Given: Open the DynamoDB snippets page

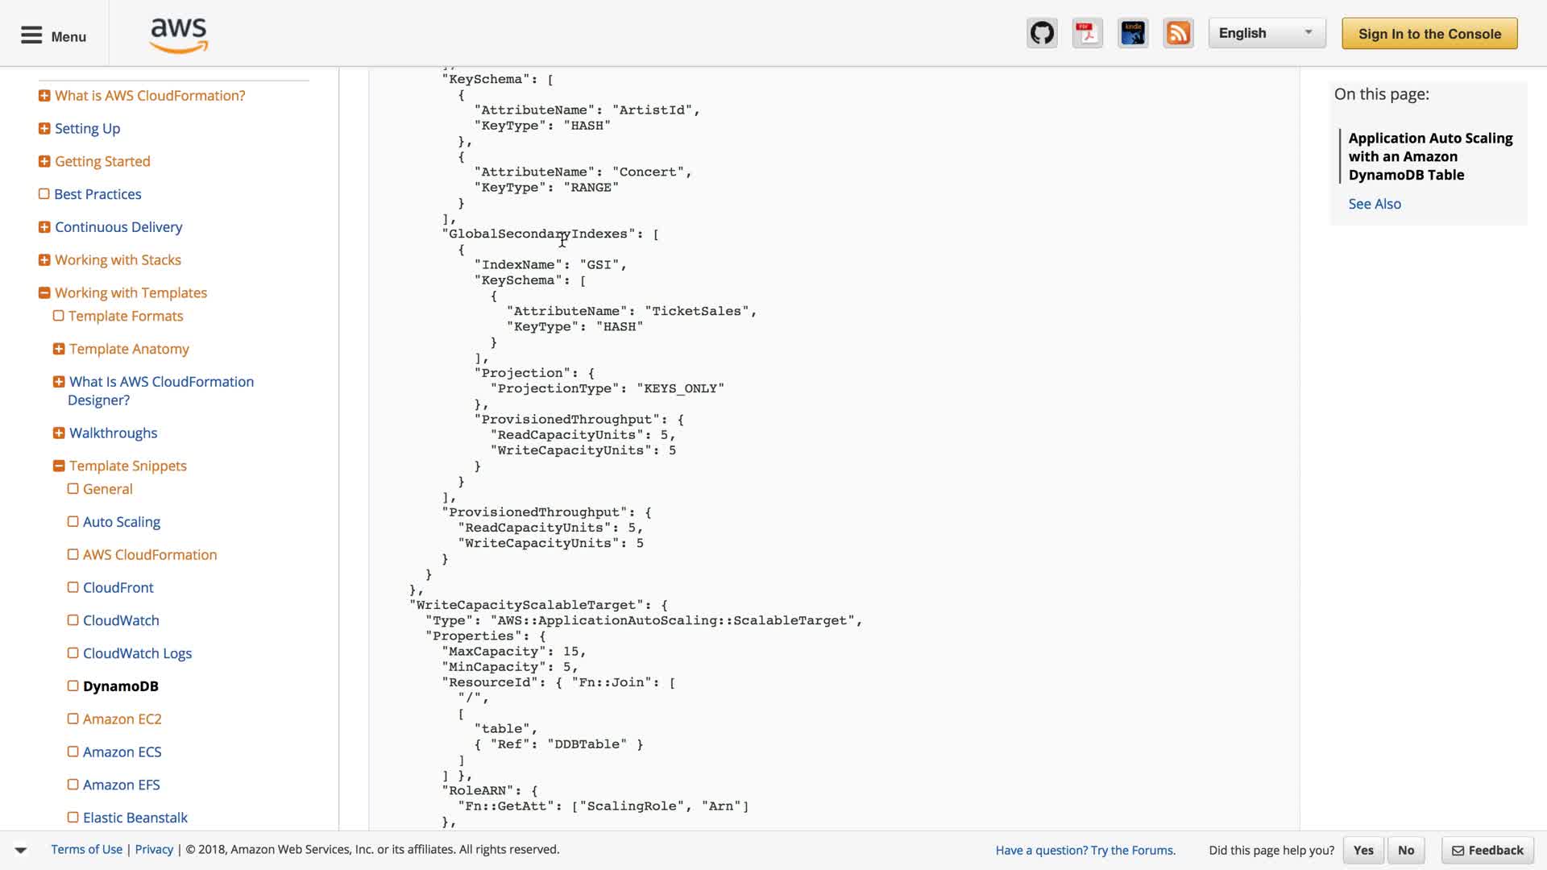Looking at the screenshot, I should (x=120, y=686).
